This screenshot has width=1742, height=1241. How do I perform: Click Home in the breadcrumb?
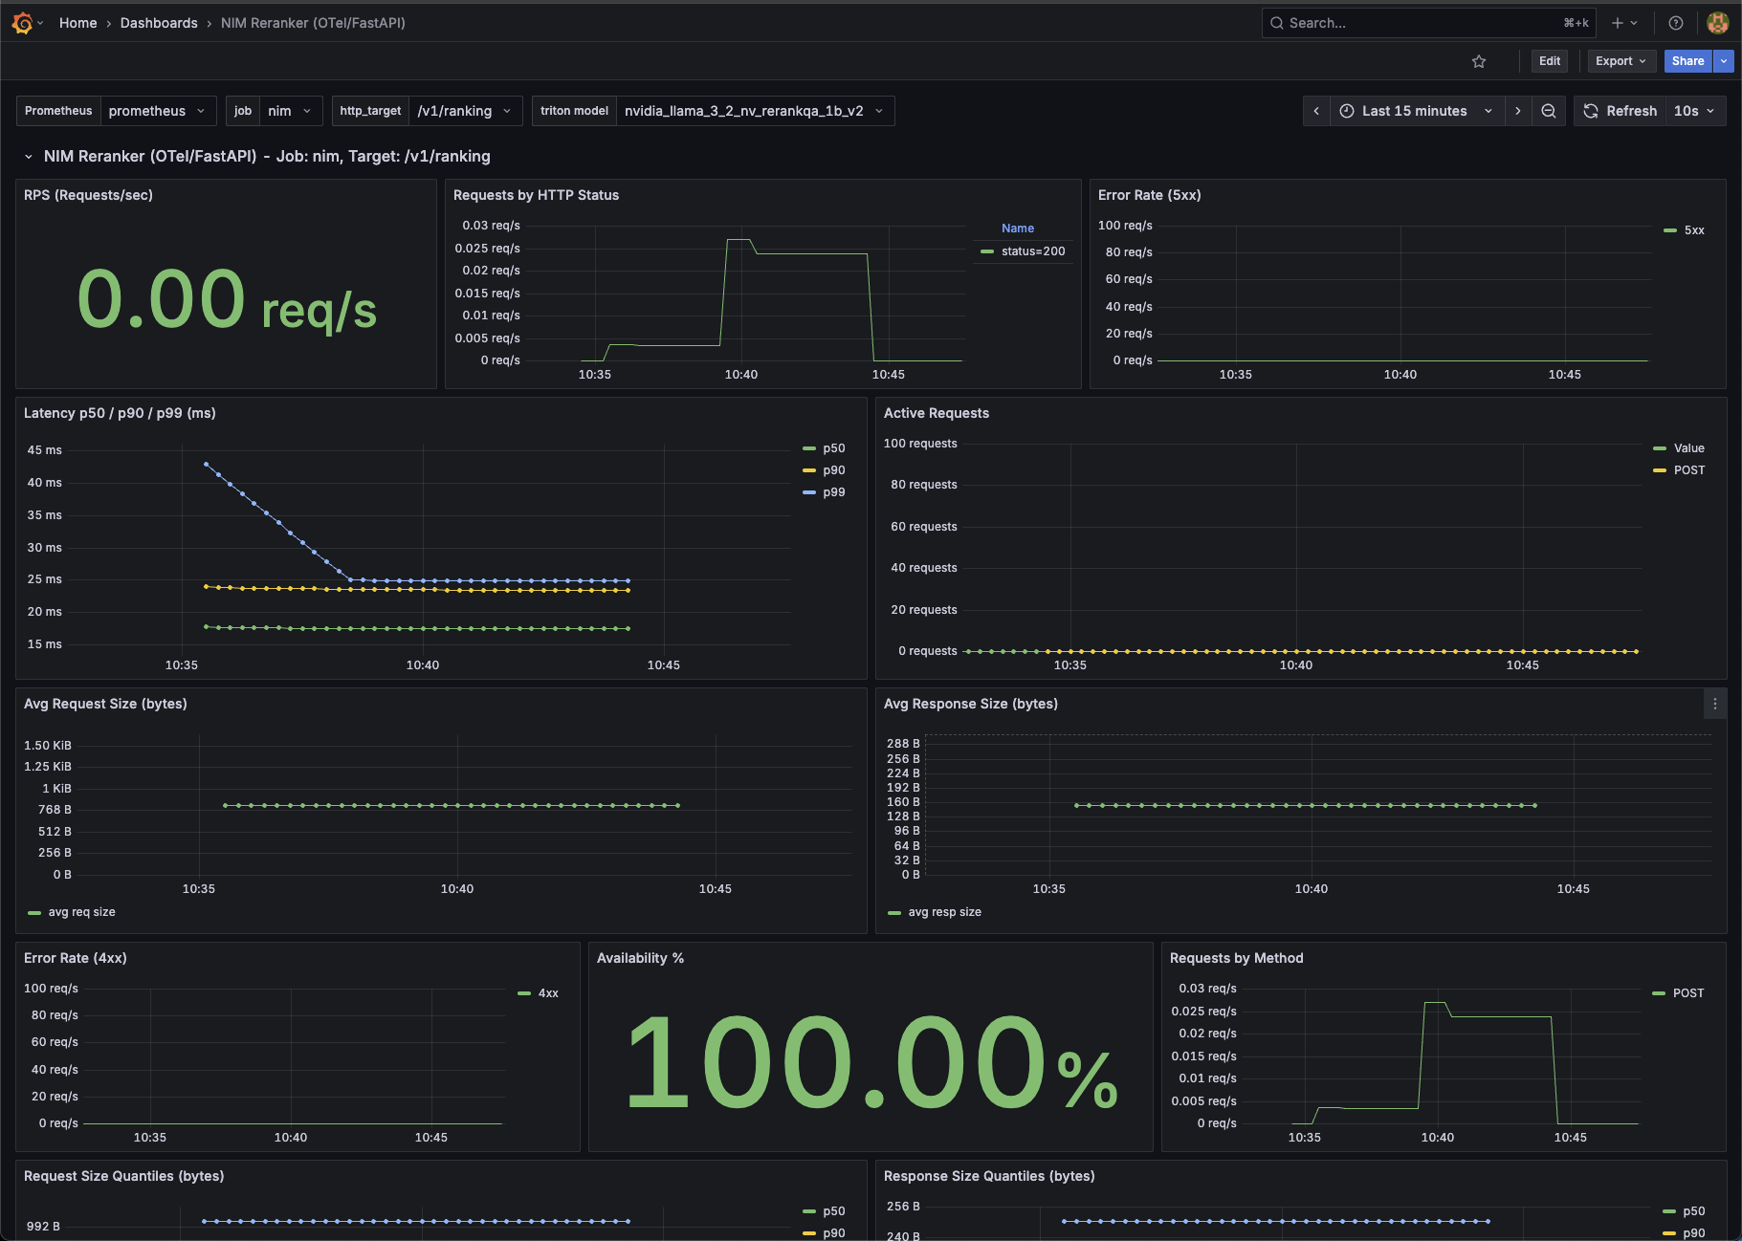(78, 23)
